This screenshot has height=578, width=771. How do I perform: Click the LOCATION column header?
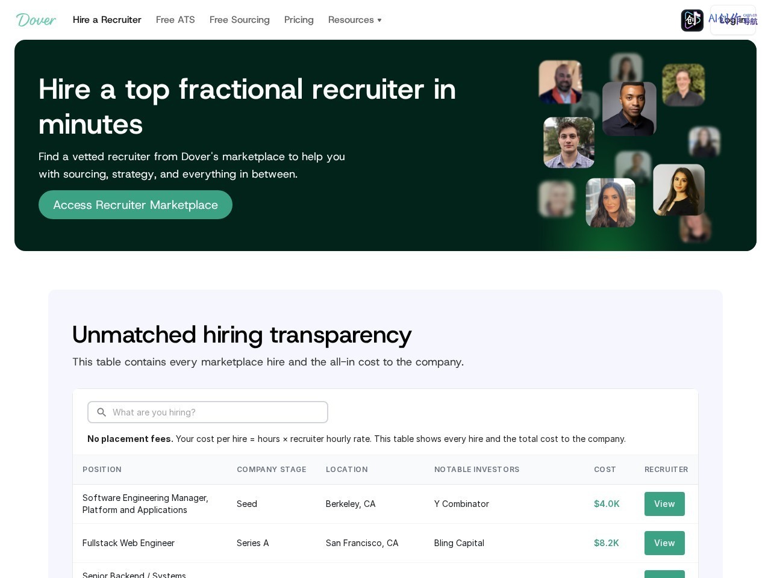[347, 470]
